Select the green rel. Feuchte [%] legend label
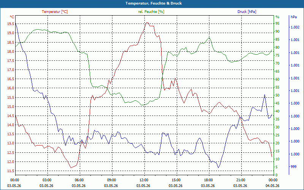 (x=151, y=12)
